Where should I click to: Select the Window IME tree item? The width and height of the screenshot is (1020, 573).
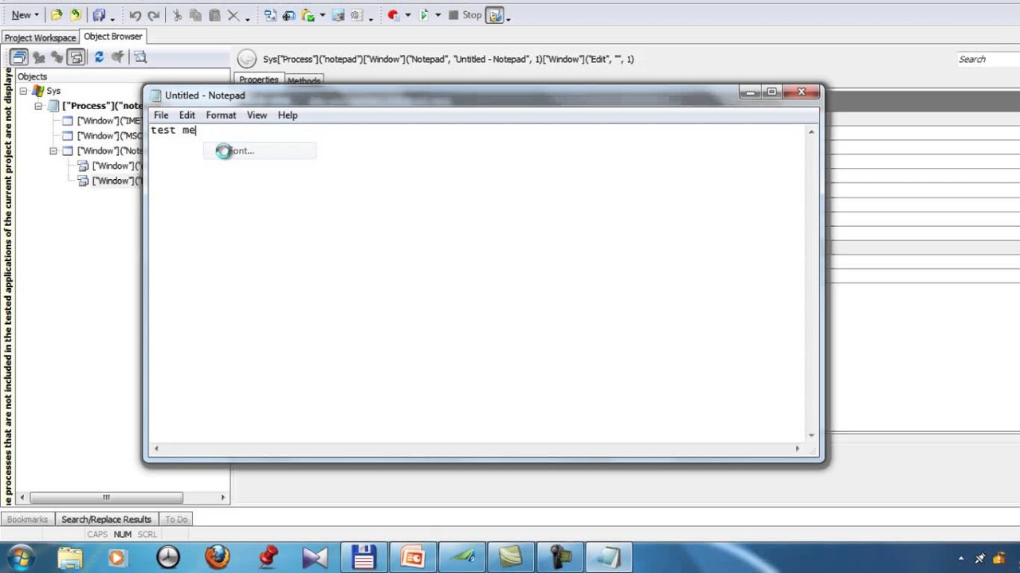(109, 121)
